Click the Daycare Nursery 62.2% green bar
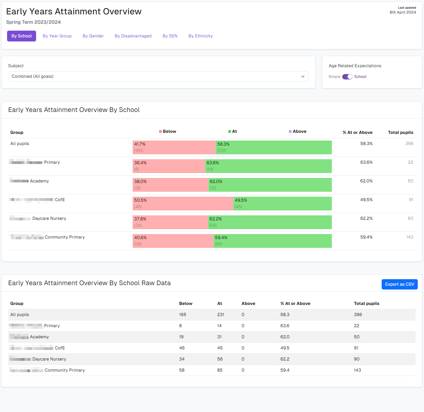 coord(270,222)
